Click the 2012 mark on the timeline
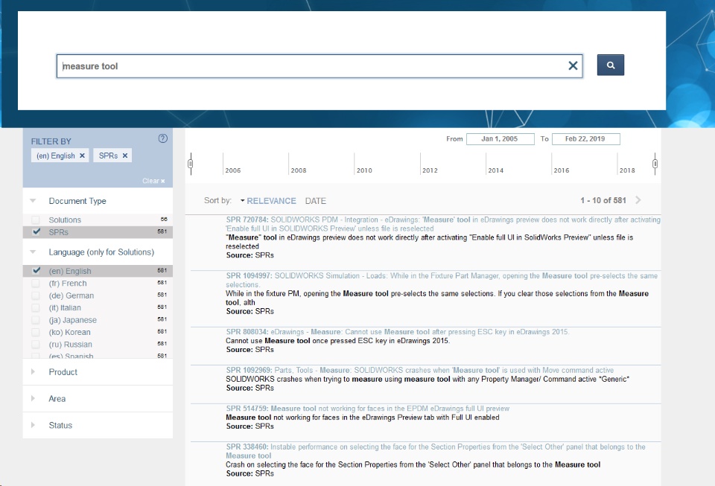Viewport: 715px width, 486px height. 430,170
